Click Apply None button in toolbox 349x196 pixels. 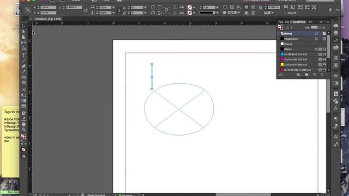point(23,150)
